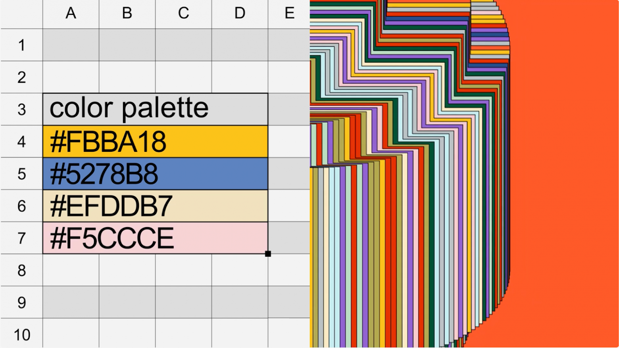619x348 pixels.
Task: Select the select-all corner above row 1
Action: click(21, 14)
